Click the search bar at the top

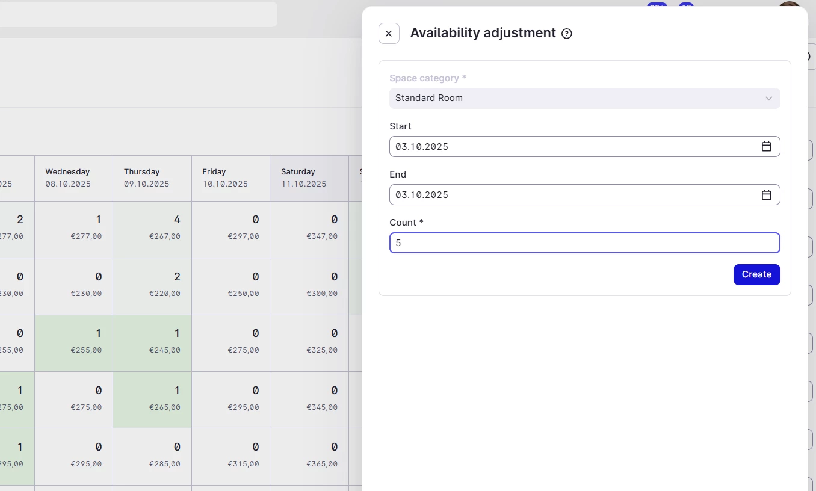click(137, 14)
